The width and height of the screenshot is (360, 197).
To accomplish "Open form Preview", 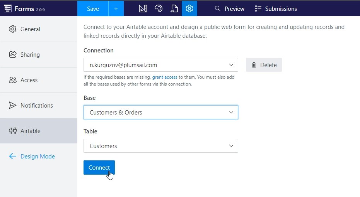I will [229, 9].
